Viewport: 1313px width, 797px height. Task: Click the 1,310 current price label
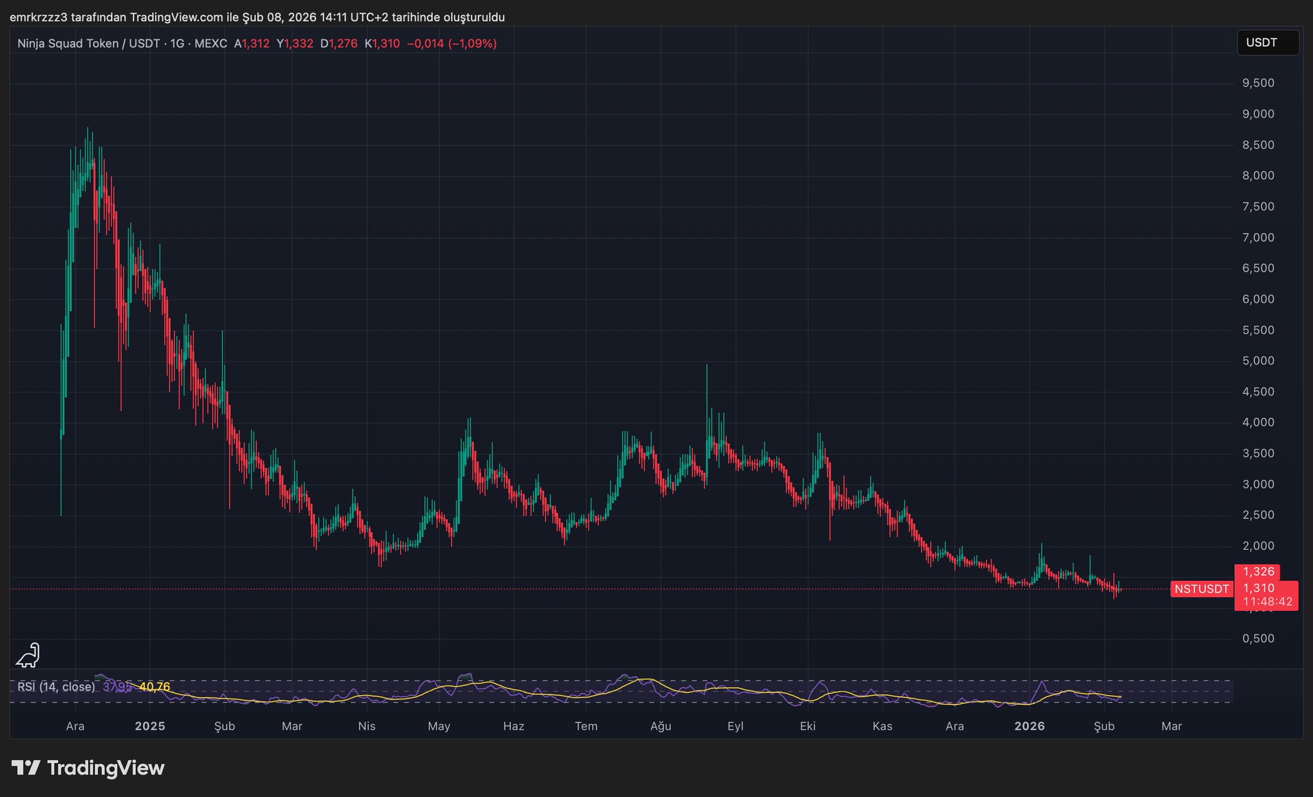coord(1258,588)
